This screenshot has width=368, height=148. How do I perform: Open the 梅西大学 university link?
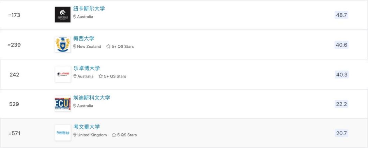tap(84, 38)
